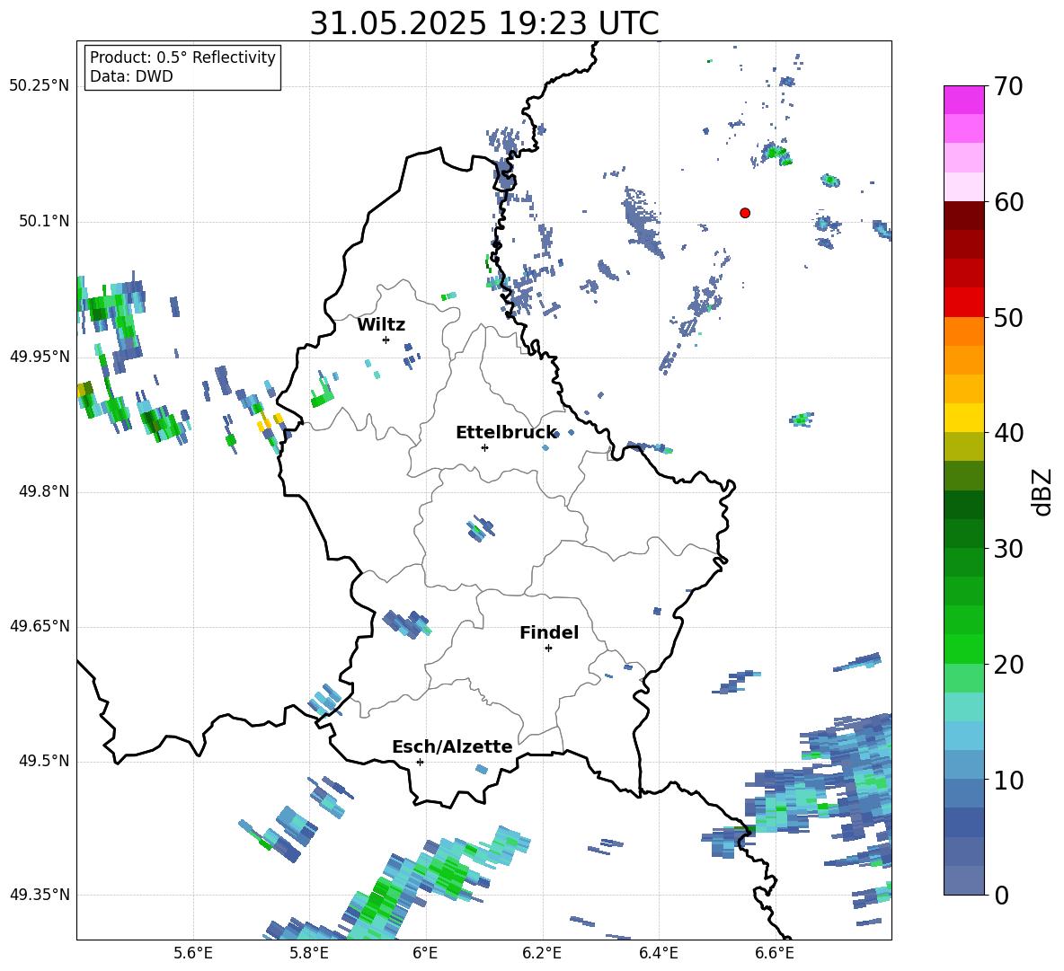Viewport: 1064px width, 971px height.
Task: Click the red dot marker on map
Action: [745, 213]
